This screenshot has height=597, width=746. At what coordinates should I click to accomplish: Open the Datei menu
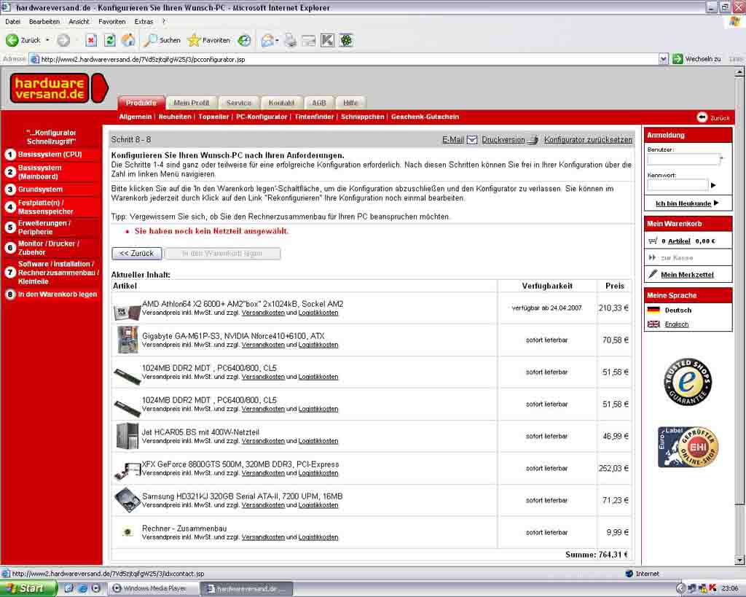(13, 21)
